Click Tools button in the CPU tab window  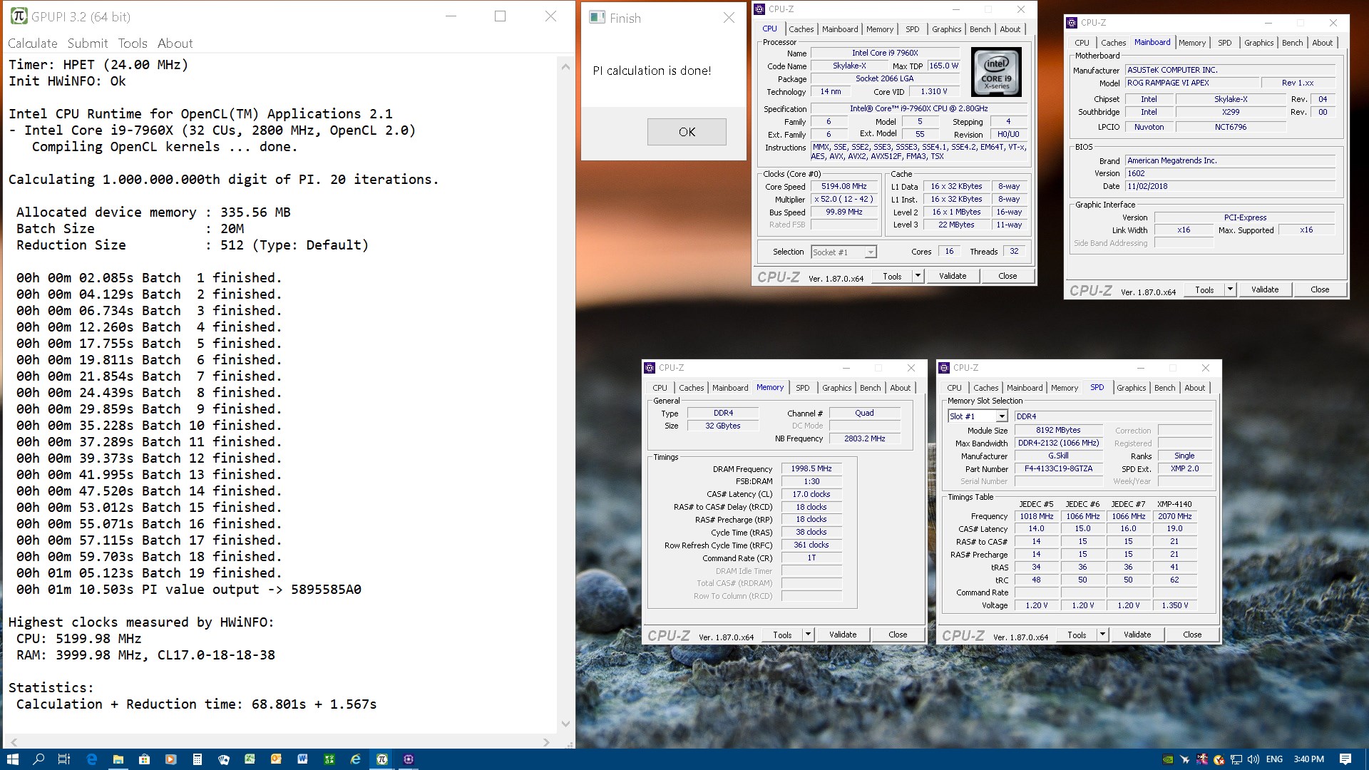(892, 276)
